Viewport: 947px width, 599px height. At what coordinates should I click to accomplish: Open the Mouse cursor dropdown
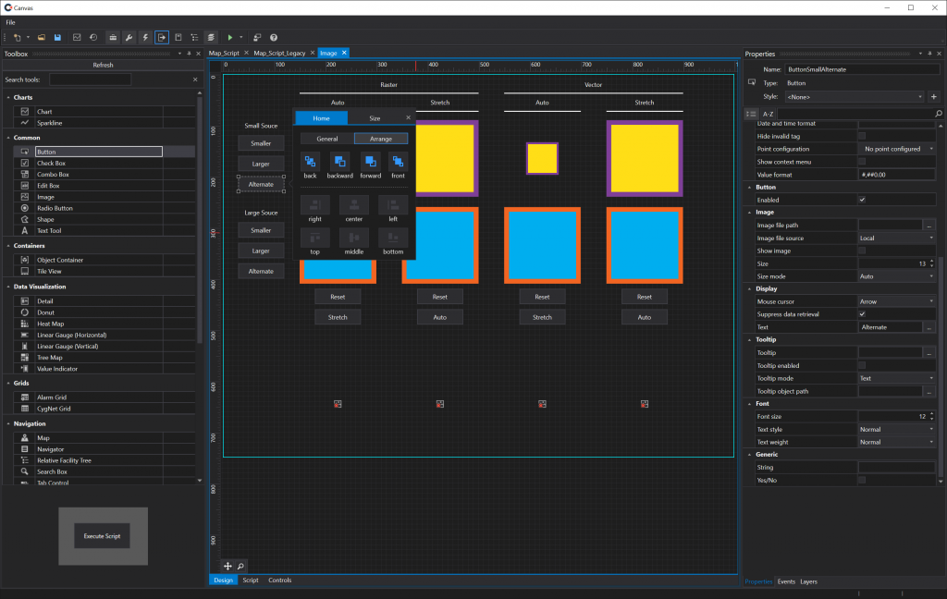coord(896,301)
